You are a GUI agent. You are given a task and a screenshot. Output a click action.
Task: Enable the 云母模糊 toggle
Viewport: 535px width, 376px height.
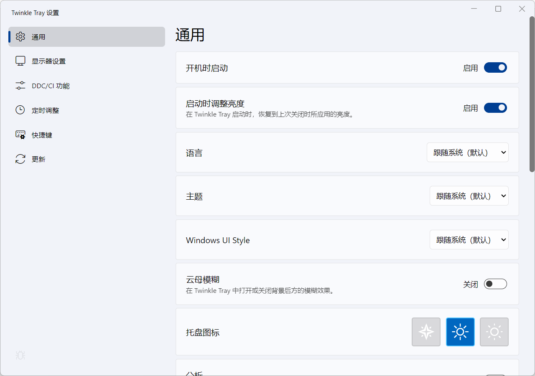tap(495, 284)
